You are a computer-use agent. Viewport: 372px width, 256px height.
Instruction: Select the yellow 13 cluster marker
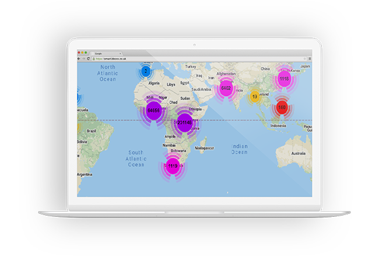click(254, 96)
